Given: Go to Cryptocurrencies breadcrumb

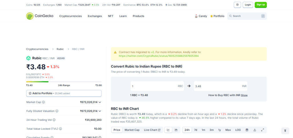Looking at the screenshot, I should [x=37, y=49].
